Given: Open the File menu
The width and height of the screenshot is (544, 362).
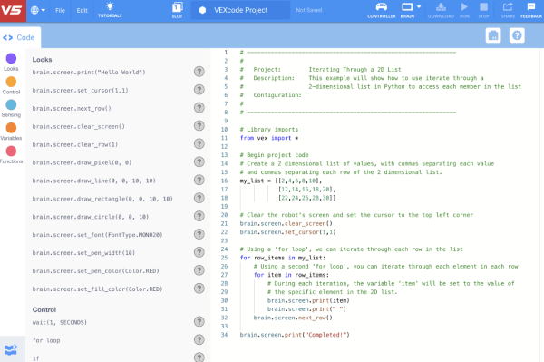Looking at the screenshot, I should tap(60, 10).
